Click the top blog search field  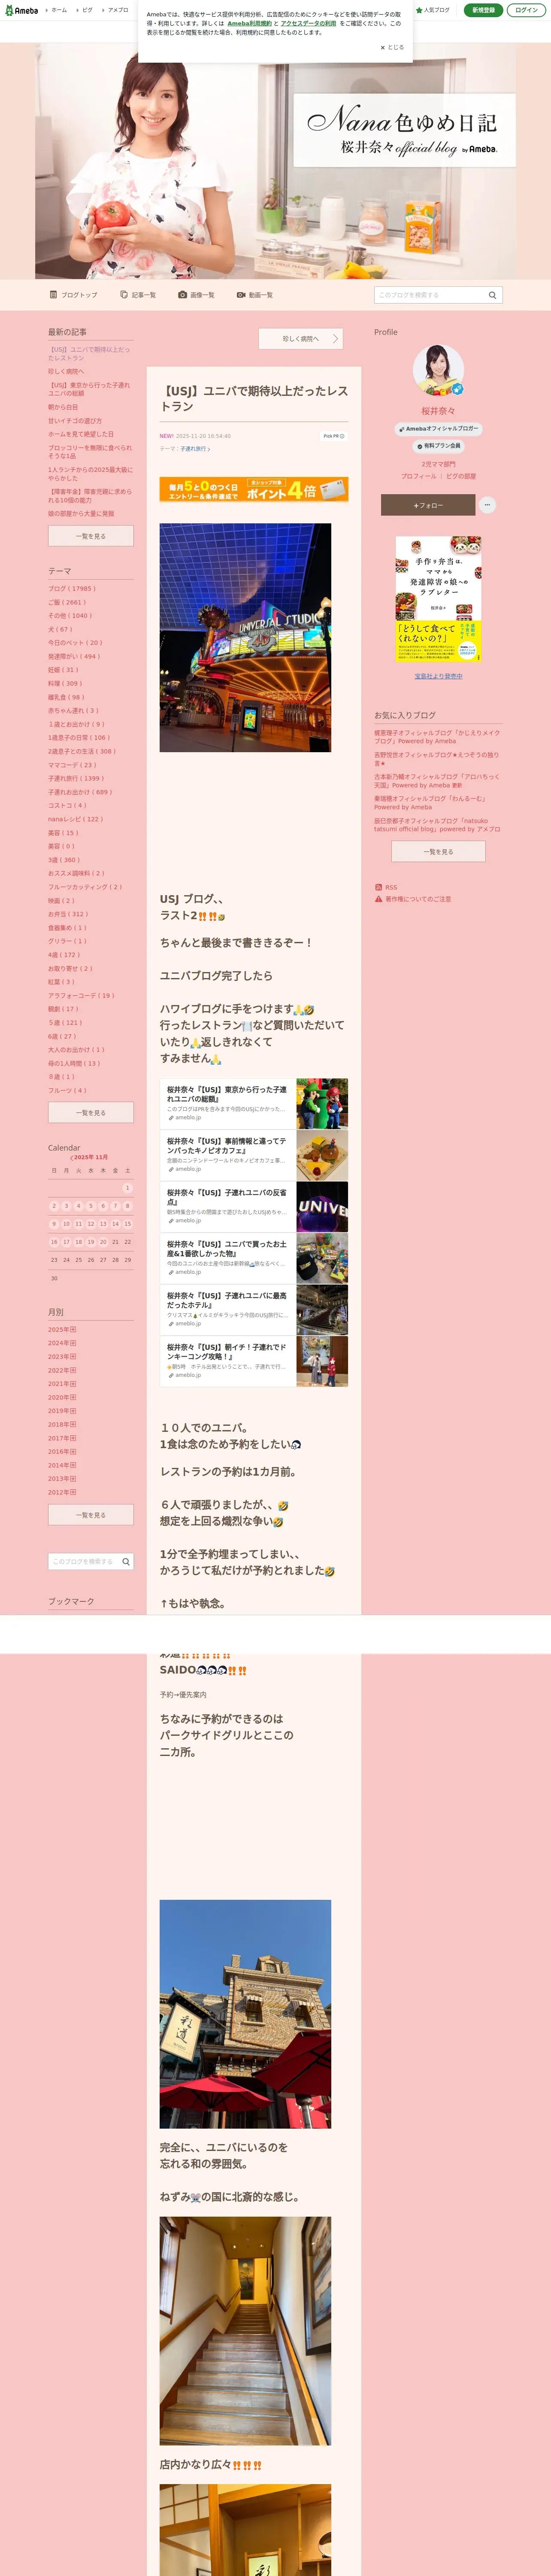[430, 295]
